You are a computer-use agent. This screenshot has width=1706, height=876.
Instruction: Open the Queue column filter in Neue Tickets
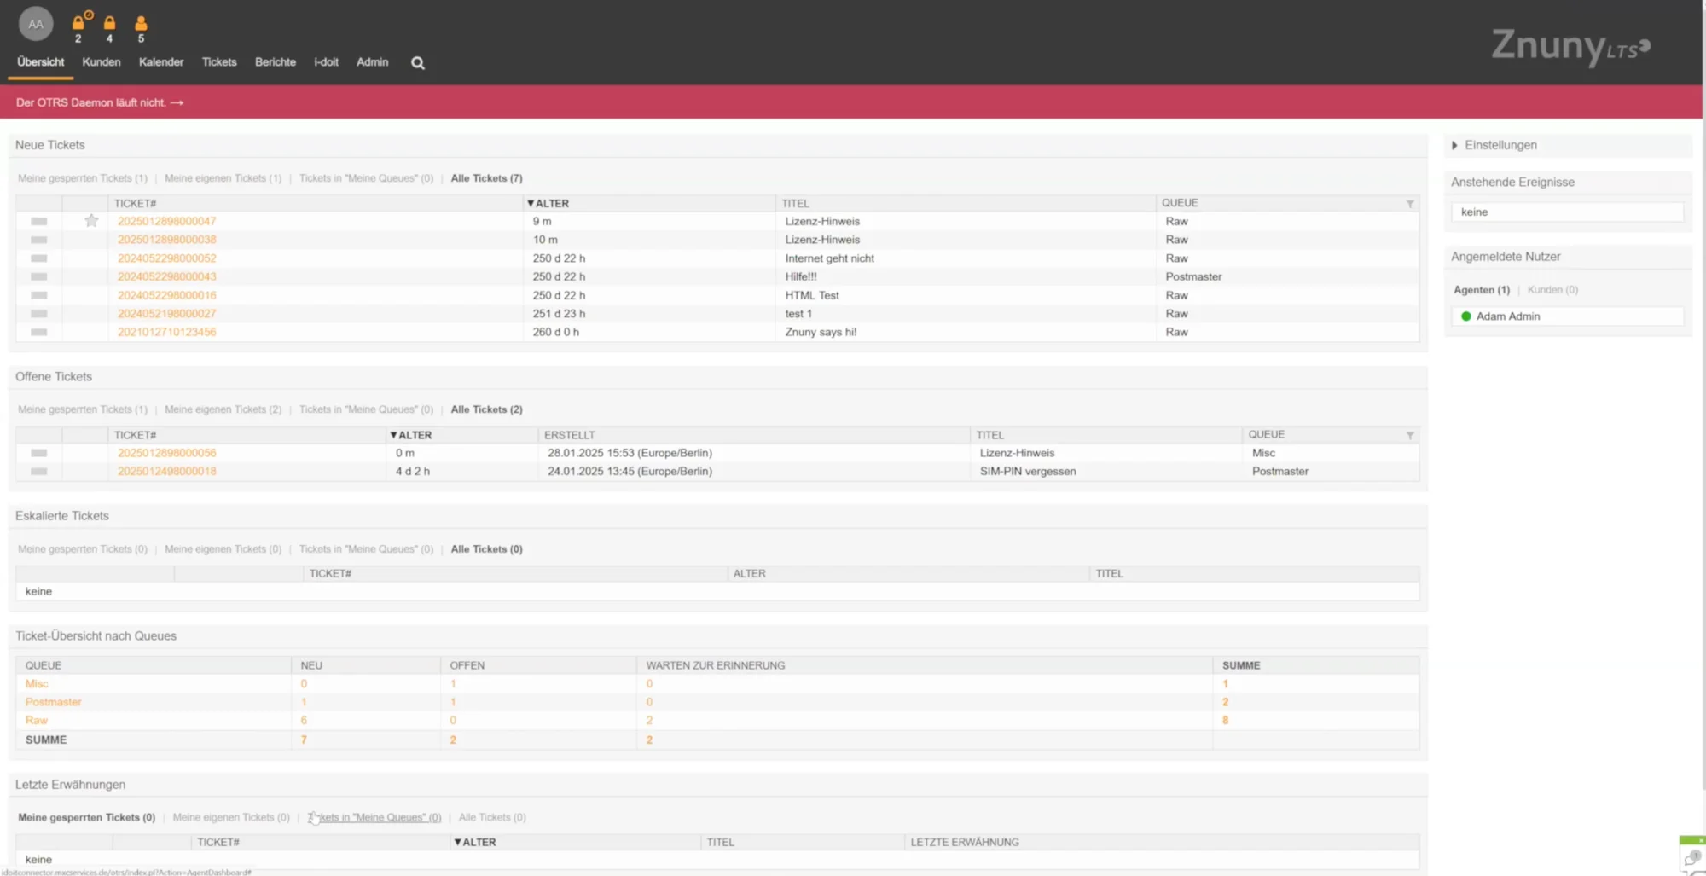pos(1410,204)
